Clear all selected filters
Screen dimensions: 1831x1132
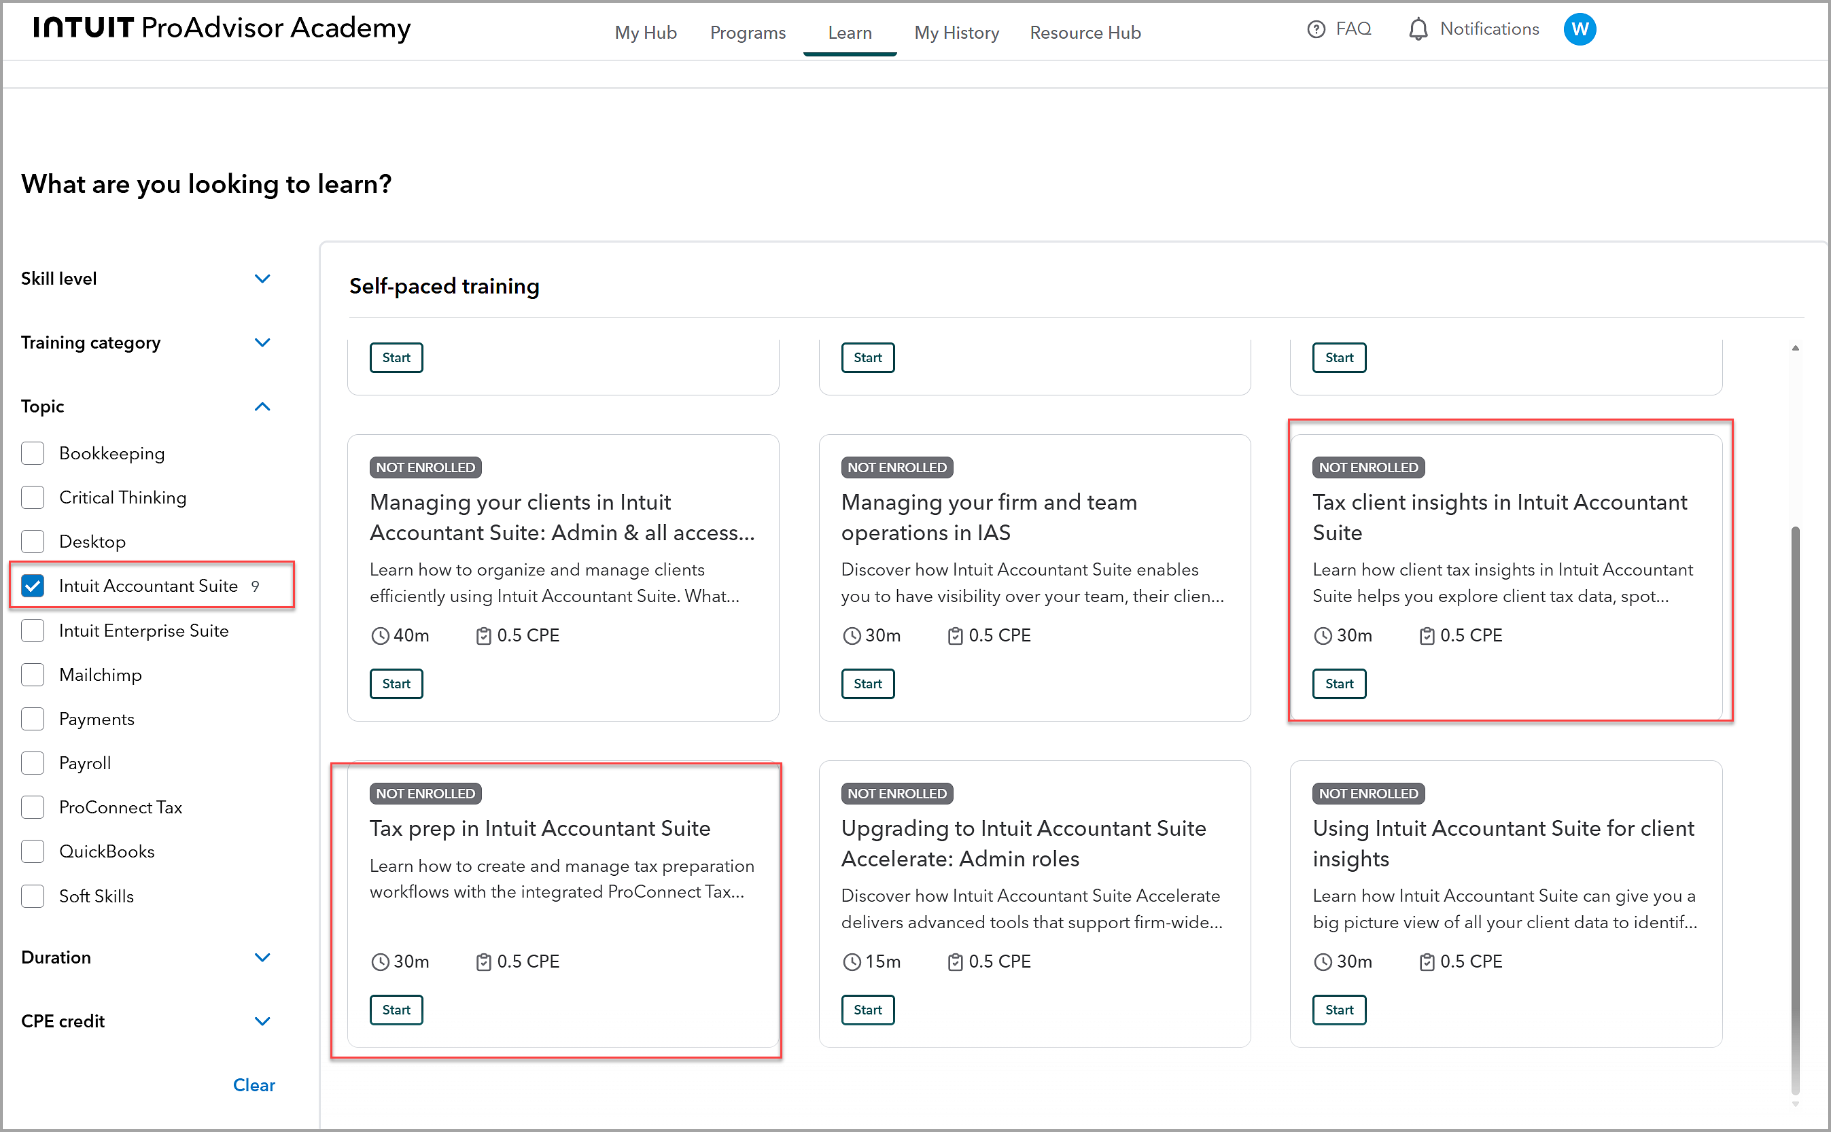254,1085
